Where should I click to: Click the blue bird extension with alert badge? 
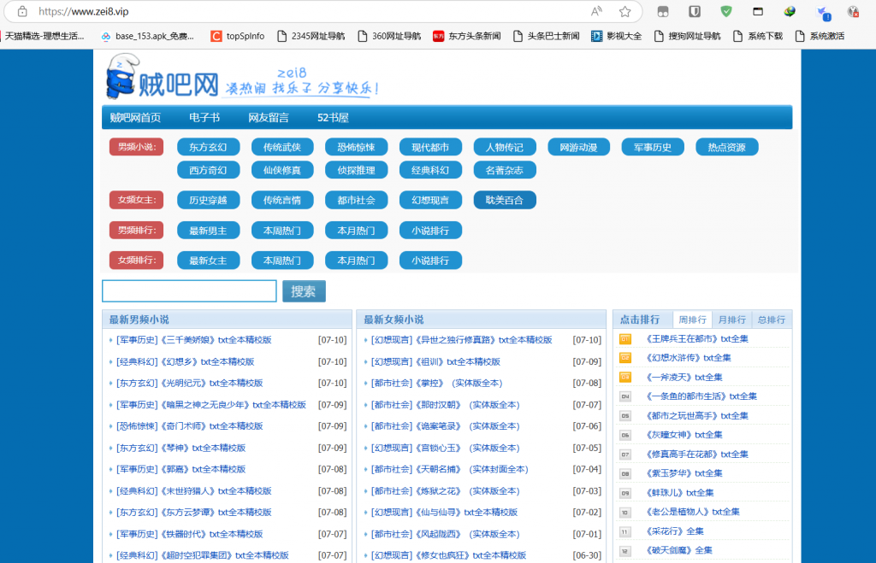(821, 11)
